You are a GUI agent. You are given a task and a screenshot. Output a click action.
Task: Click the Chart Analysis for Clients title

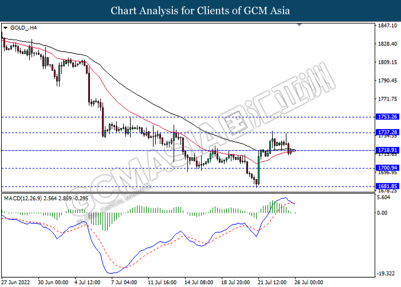click(x=200, y=11)
